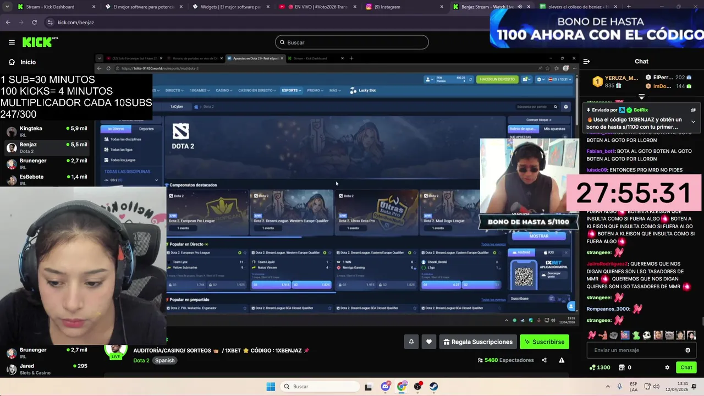
Task: Select the Deportes tab in betting sidebar
Action: pyautogui.click(x=146, y=129)
